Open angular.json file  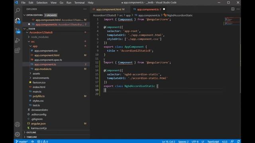(38, 124)
